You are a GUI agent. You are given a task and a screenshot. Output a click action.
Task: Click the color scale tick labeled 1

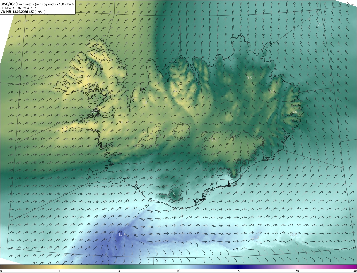60,271
